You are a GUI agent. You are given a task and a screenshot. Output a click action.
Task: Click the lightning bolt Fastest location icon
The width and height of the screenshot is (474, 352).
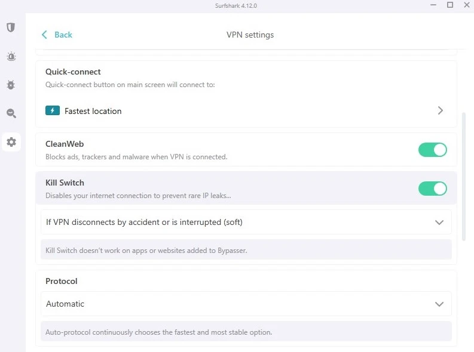coord(53,111)
